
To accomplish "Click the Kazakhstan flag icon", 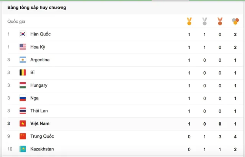I will point(23,149).
